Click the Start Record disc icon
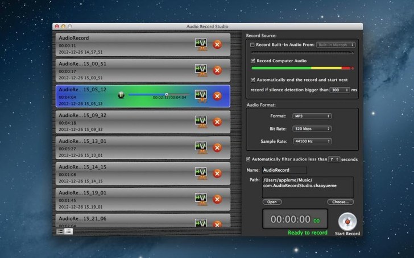Image resolution: width=414 pixels, height=258 pixels. click(x=346, y=220)
